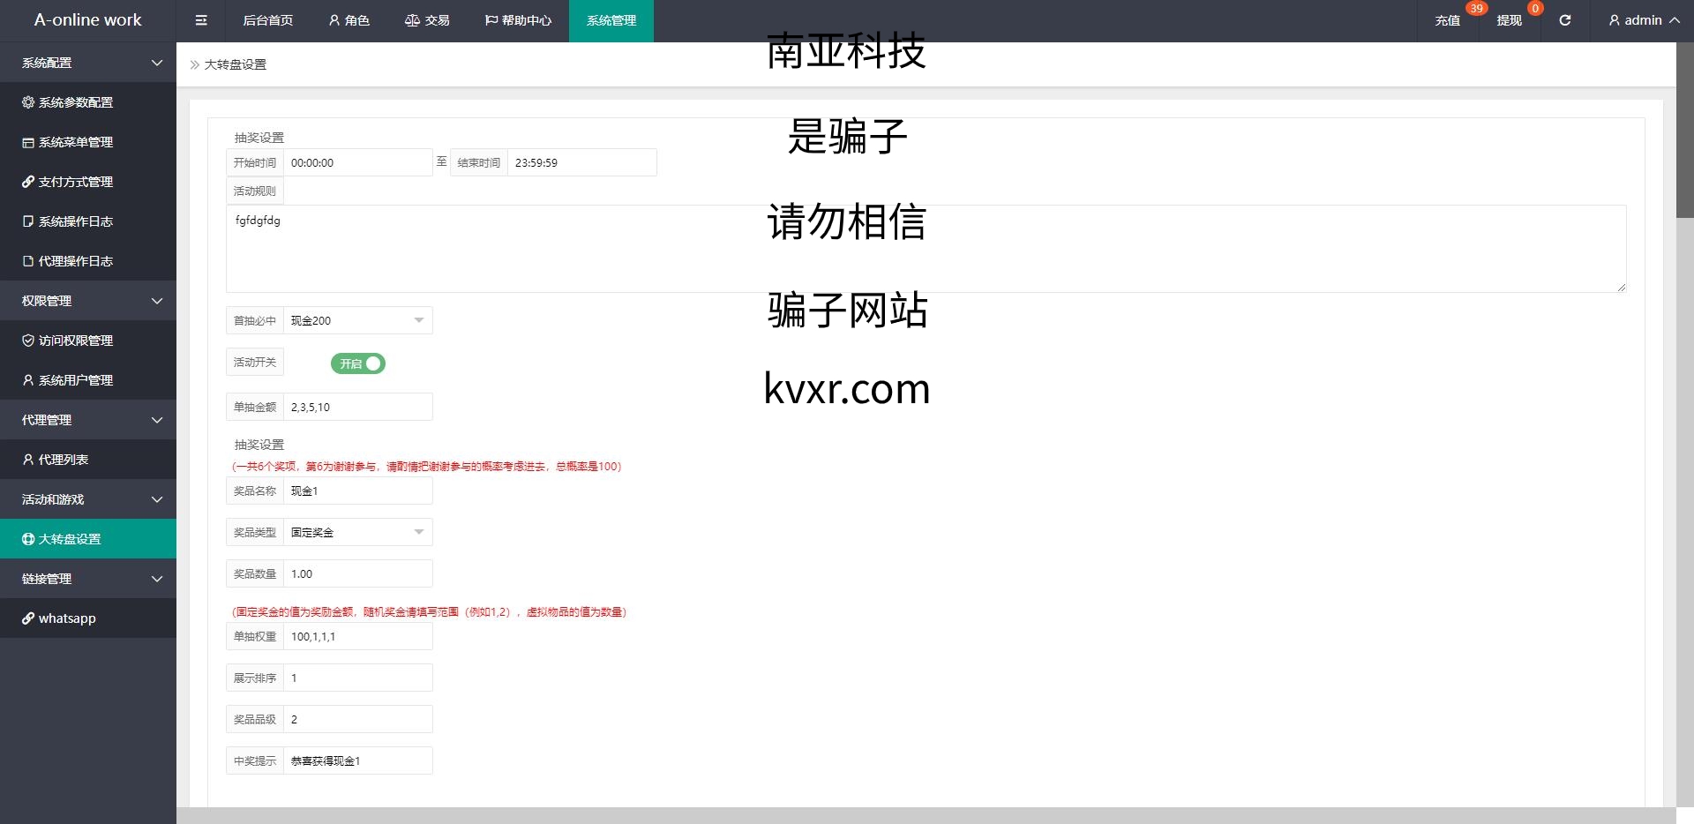Screen dimensions: 1694x824
Task: Expand the admin user menu
Action: click(x=1643, y=20)
